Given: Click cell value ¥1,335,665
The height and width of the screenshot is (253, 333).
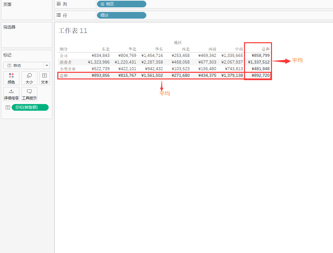Looking at the screenshot, I should [232, 56].
